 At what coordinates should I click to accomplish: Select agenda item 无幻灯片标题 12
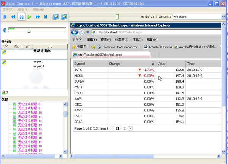pos(29,121)
